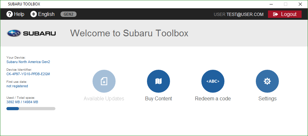Minimize the Subaru Toolbox window
308x136 pixels.
pos(271,4)
